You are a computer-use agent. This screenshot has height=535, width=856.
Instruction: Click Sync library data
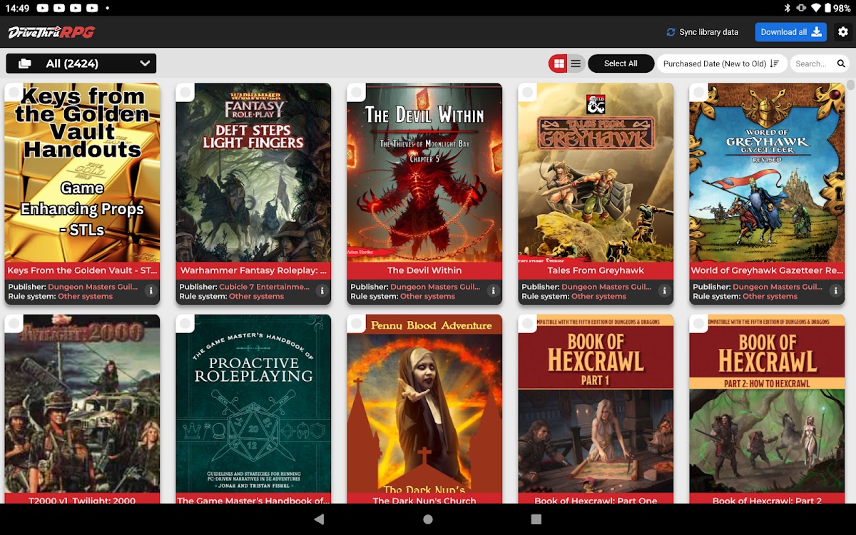point(703,32)
